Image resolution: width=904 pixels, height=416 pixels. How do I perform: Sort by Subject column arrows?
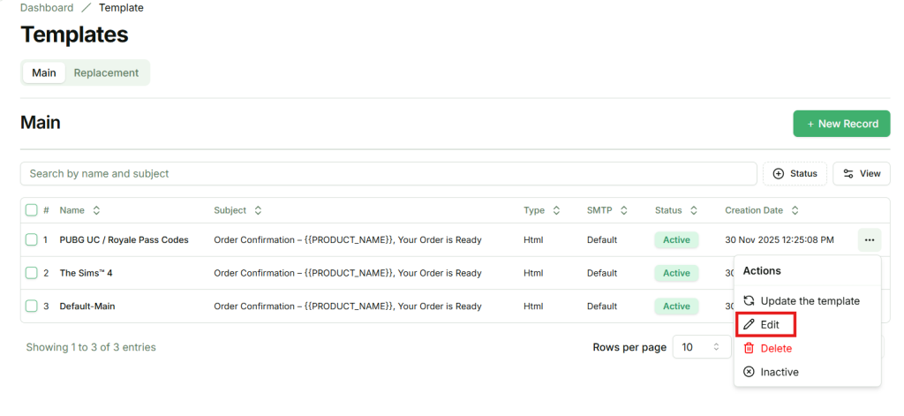point(258,210)
